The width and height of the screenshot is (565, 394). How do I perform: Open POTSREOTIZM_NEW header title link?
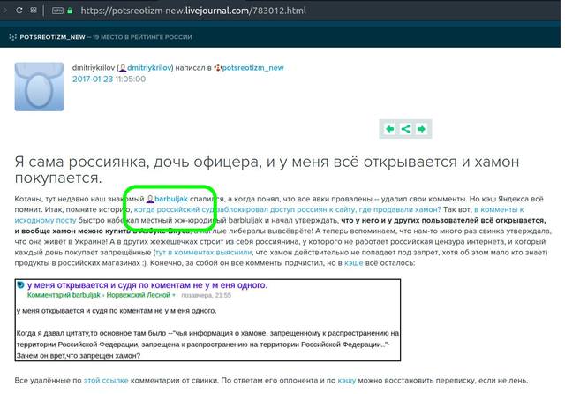(52, 37)
